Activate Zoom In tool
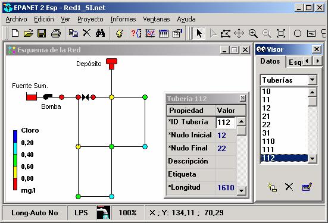 (x=252, y=33)
